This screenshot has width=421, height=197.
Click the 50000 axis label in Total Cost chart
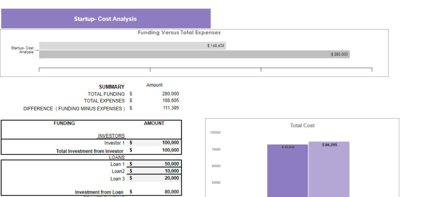pyautogui.click(x=216, y=166)
